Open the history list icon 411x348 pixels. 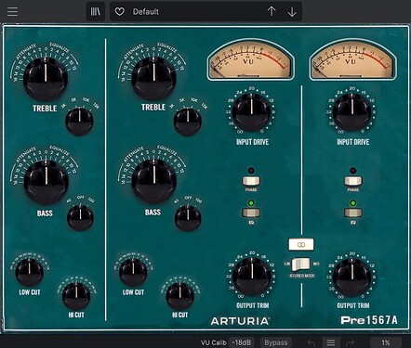click(x=331, y=342)
